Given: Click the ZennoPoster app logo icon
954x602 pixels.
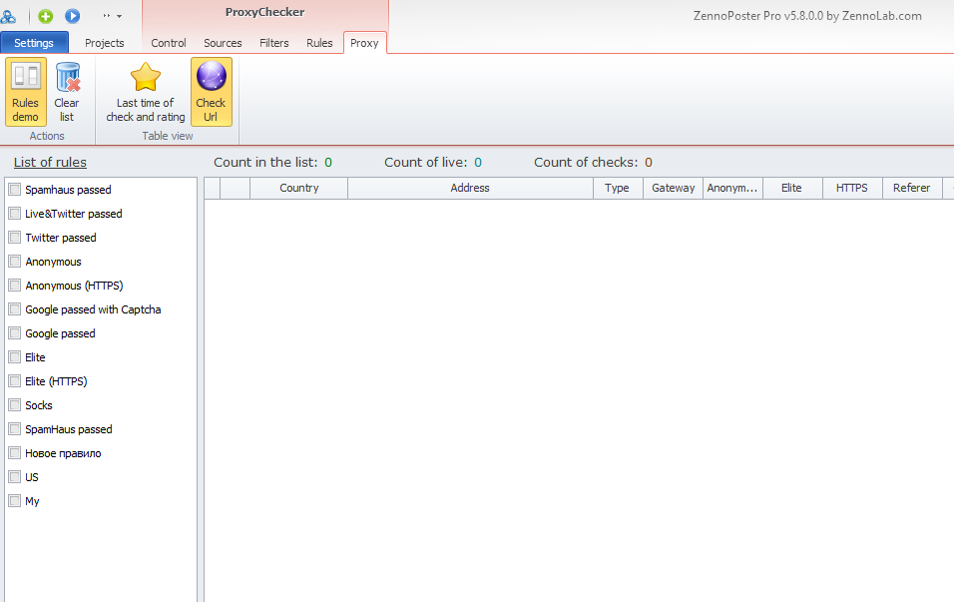Looking at the screenshot, I should pos(8,16).
